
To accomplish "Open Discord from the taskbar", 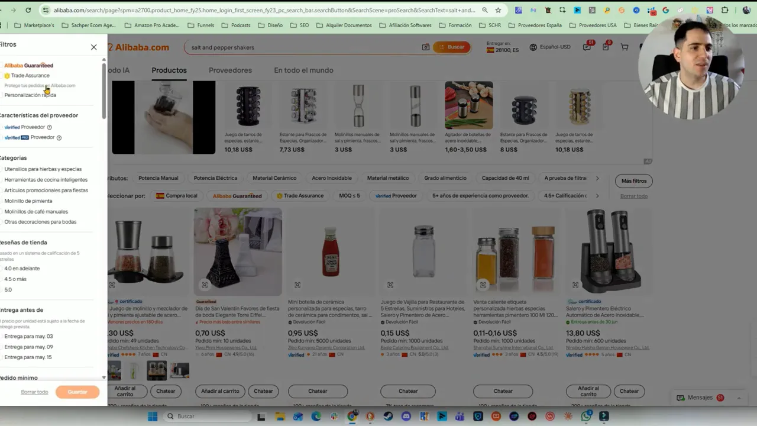I will coord(406,417).
